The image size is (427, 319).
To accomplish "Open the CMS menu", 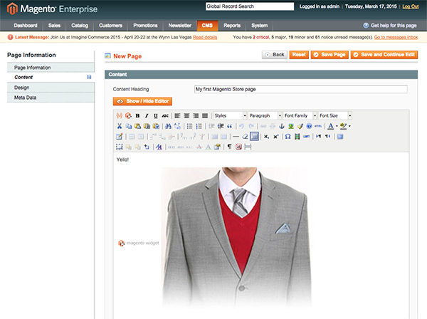I will 207,26.
